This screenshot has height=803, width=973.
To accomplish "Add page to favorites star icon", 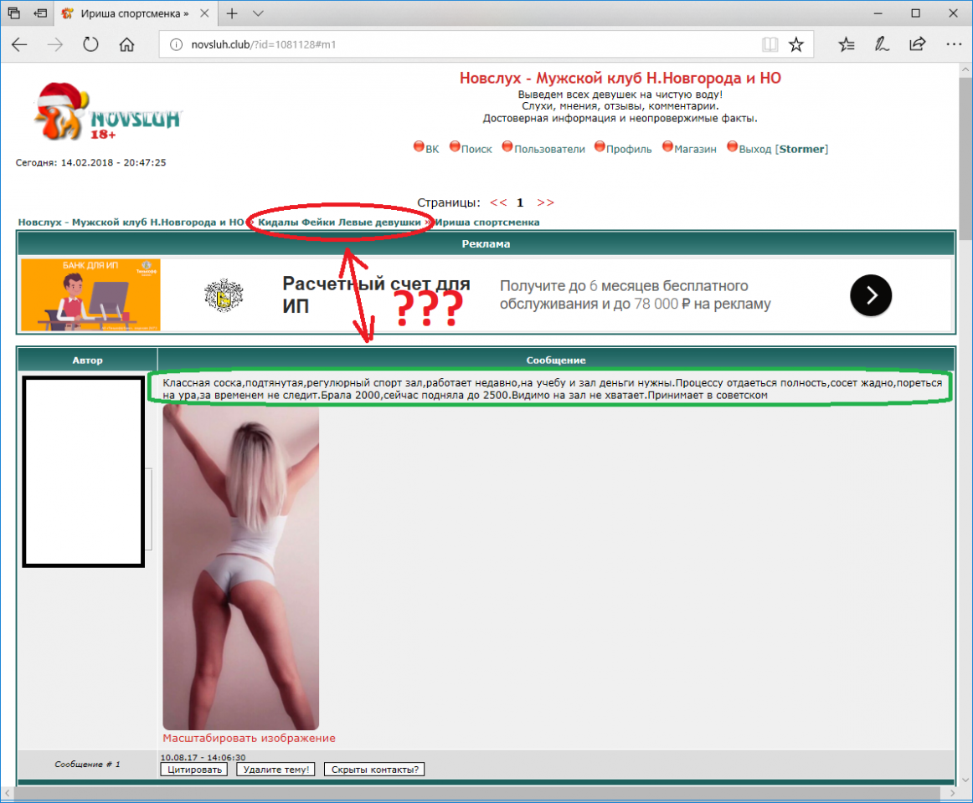I will (796, 44).
